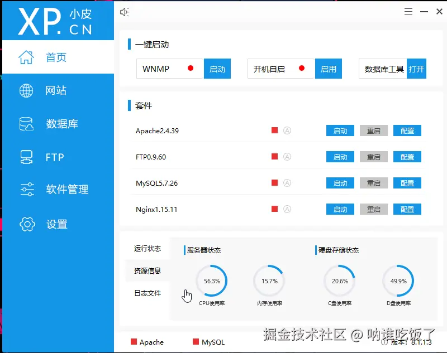The width and height of the screenshot is (447, 353).
Task: Open the 软件管理 section
Action: click(58, 190)
